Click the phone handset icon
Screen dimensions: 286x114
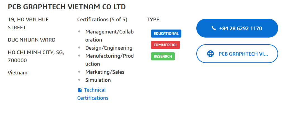(214, 28)
